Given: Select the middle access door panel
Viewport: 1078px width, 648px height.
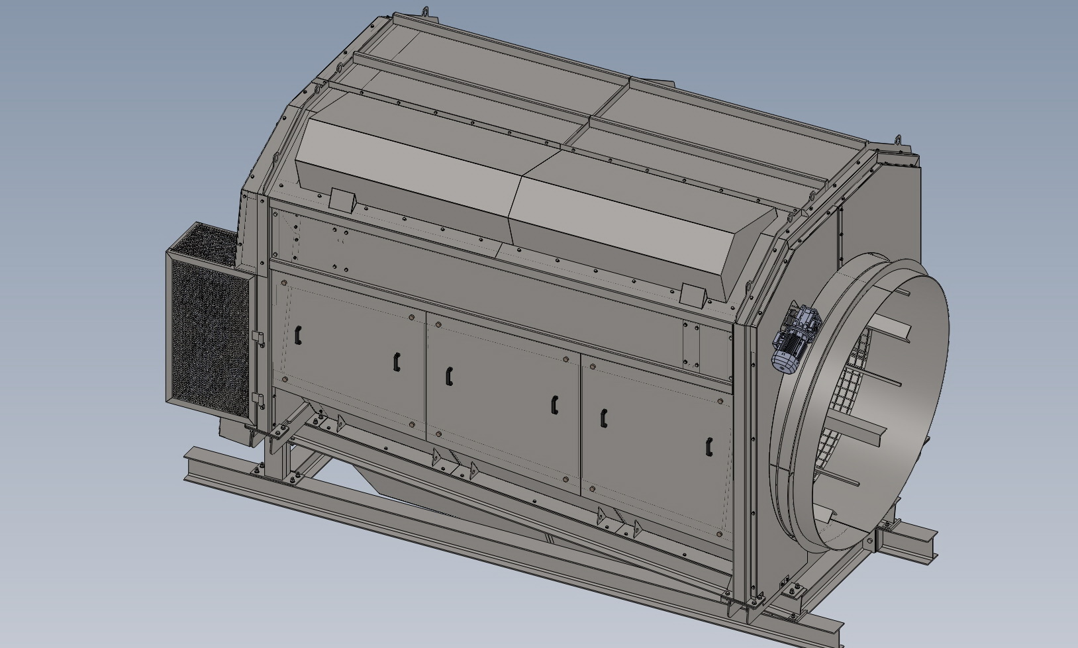Looking at the screenshot, I should coord(503,404).
